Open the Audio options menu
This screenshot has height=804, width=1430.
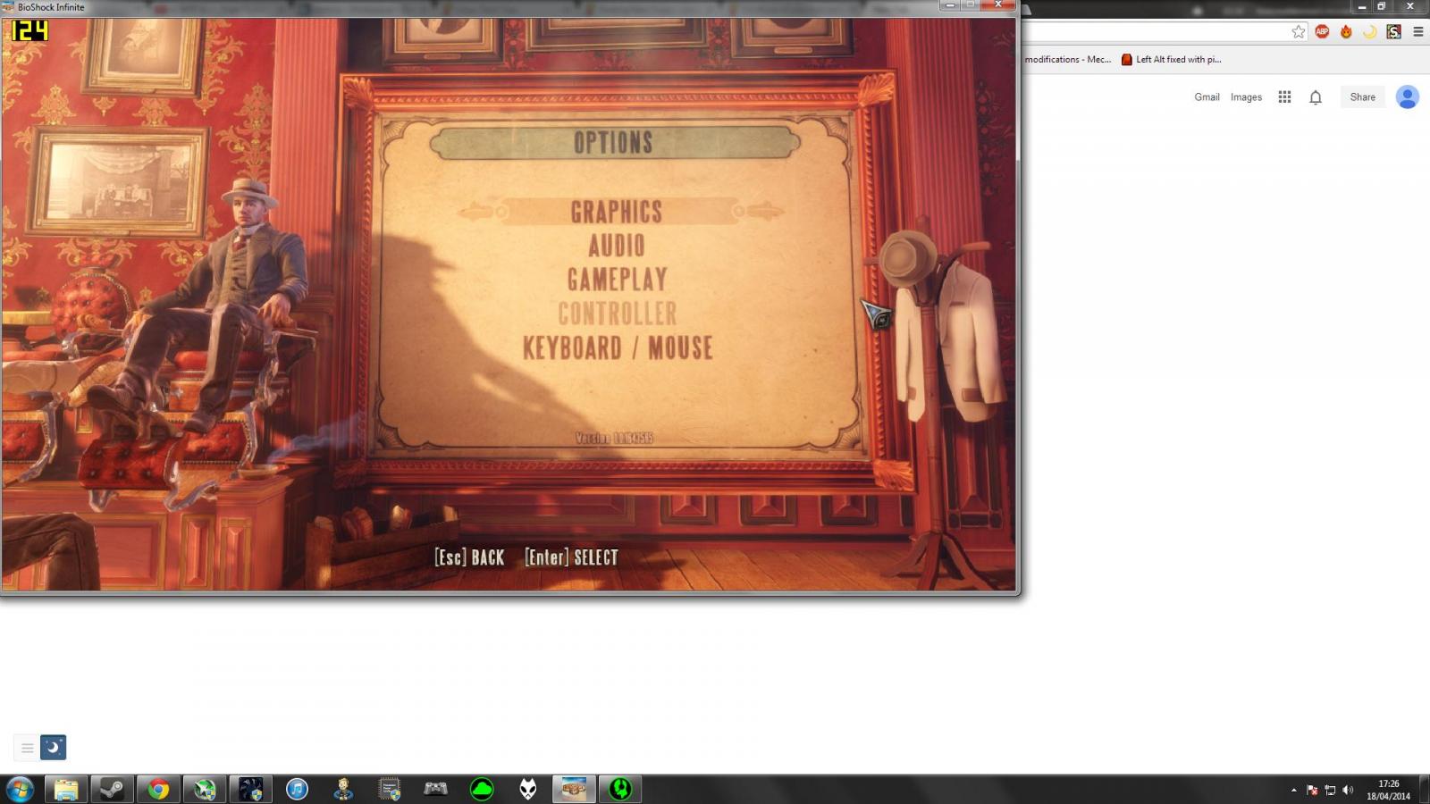point(617,246)
